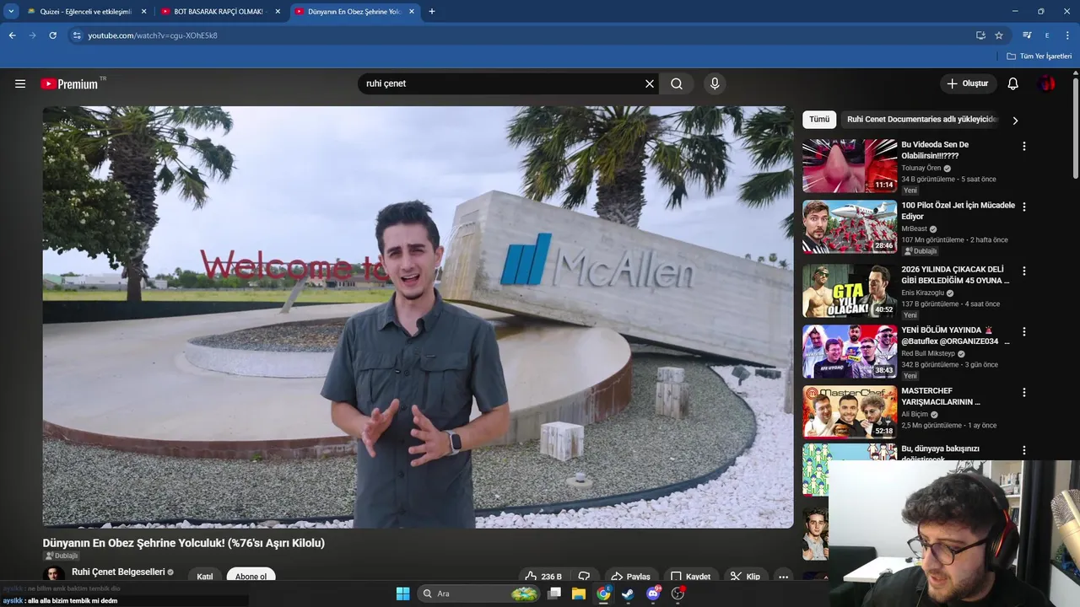
Task: Open Tolunay Ören channel link
Action: 921,168
